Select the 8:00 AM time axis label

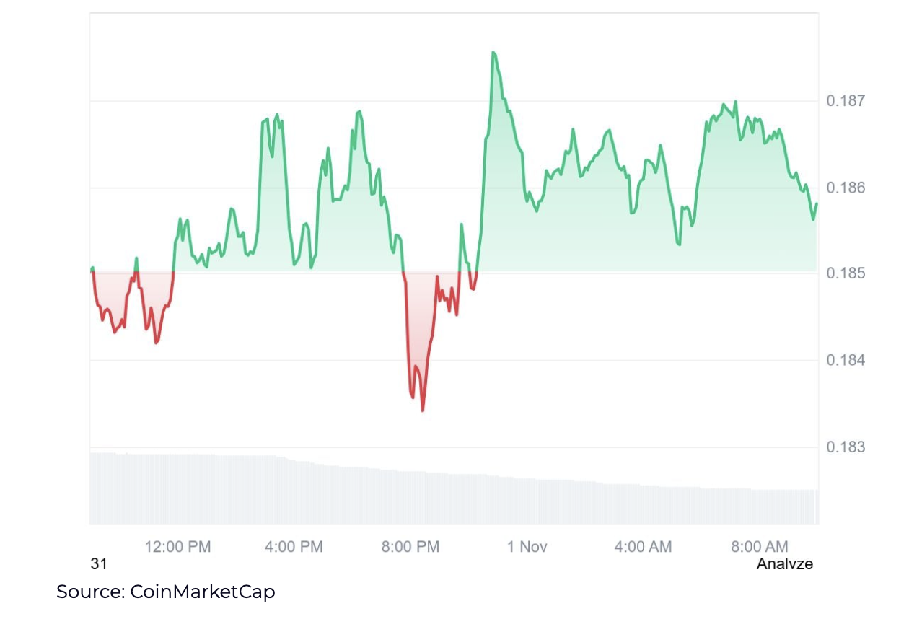[x=760, y=547]
